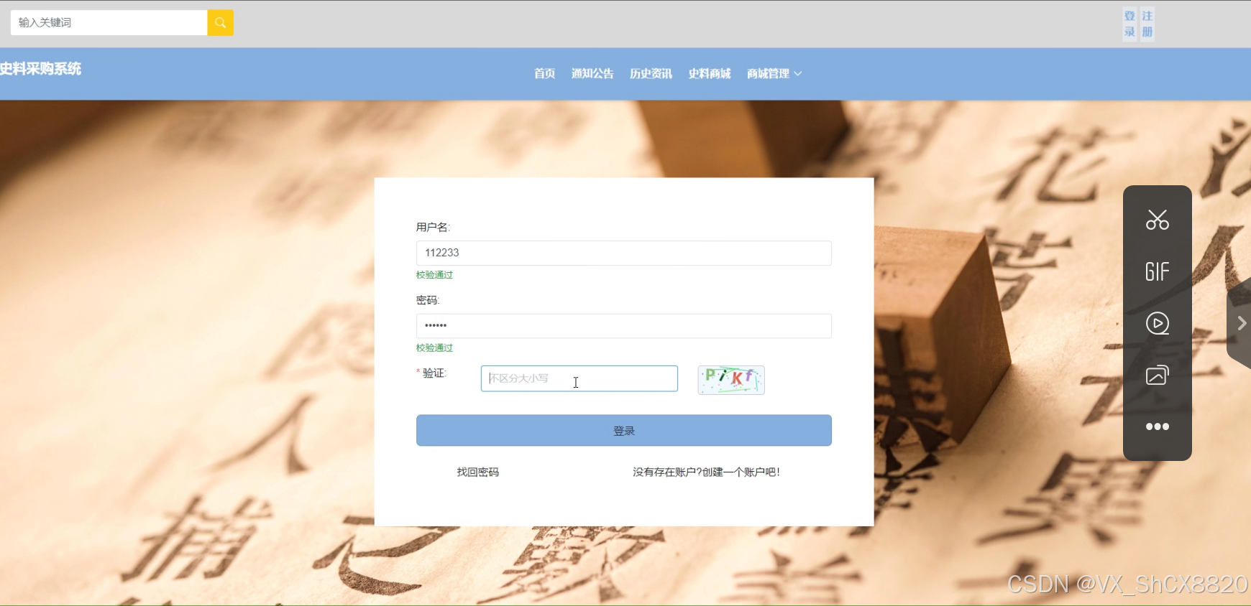The image size is (1251, 606).
Task: Open the 找回密码 link
Action: pyautogui.click(x=477, y=472)
